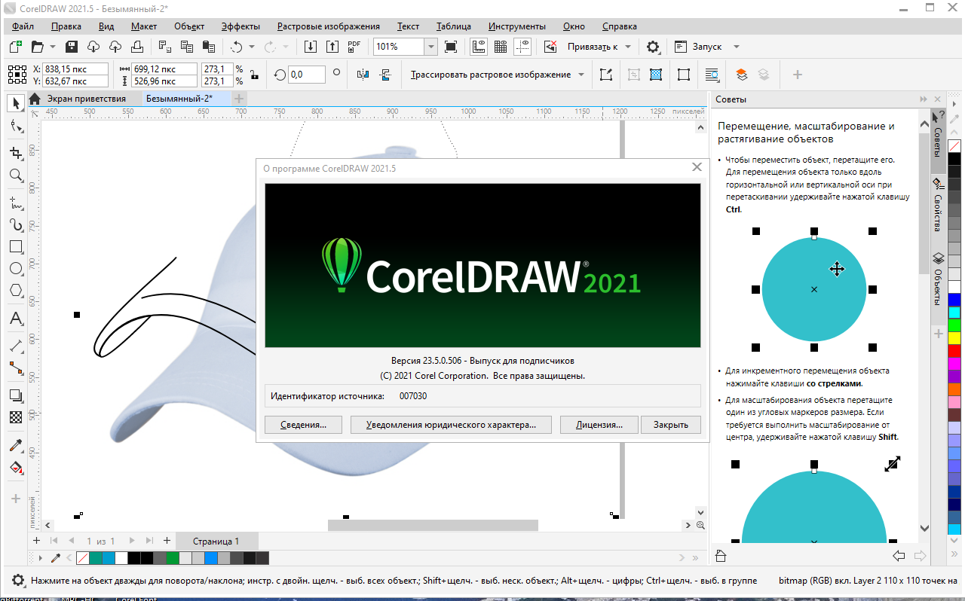Open the Эффекты menu
This screenshot has height=601, width=965.
point(240,26)
